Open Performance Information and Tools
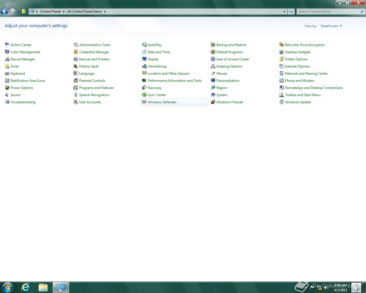366x293 pixels. pyautogui.click(x=175, y=81)
